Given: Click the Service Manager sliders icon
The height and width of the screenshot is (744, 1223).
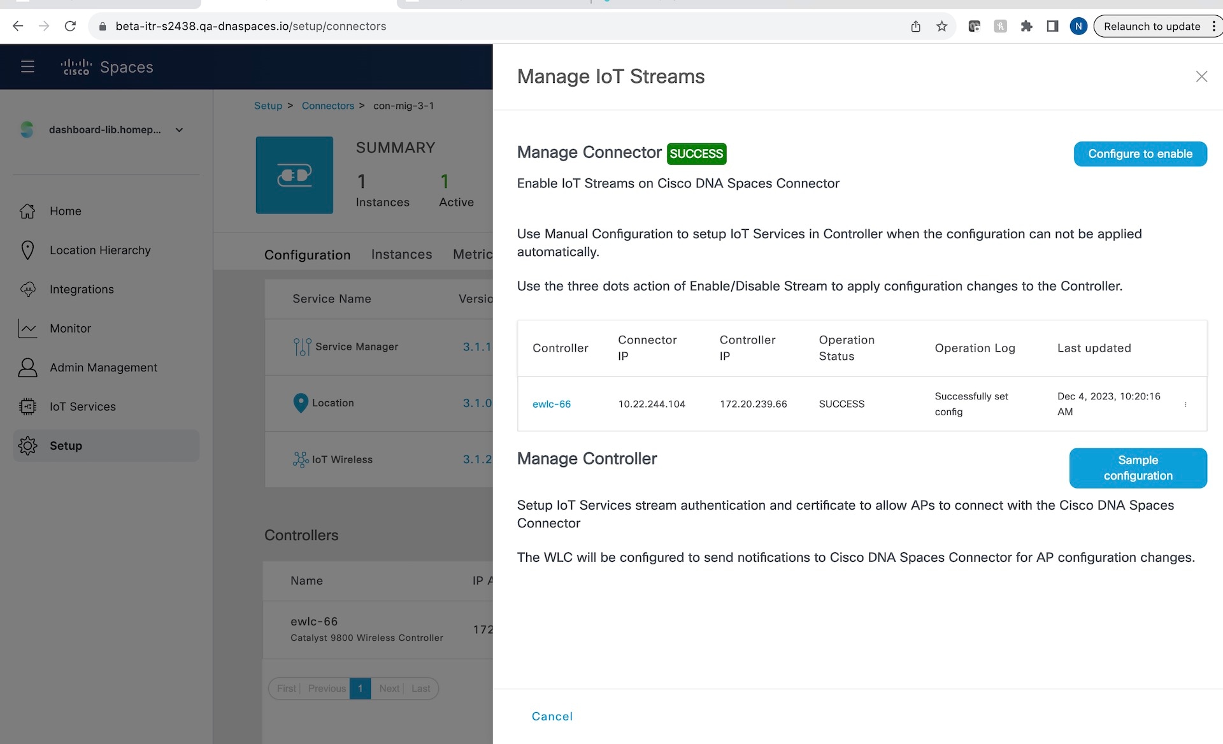Looking at the screenshot, I should click(x=302, y=347).
